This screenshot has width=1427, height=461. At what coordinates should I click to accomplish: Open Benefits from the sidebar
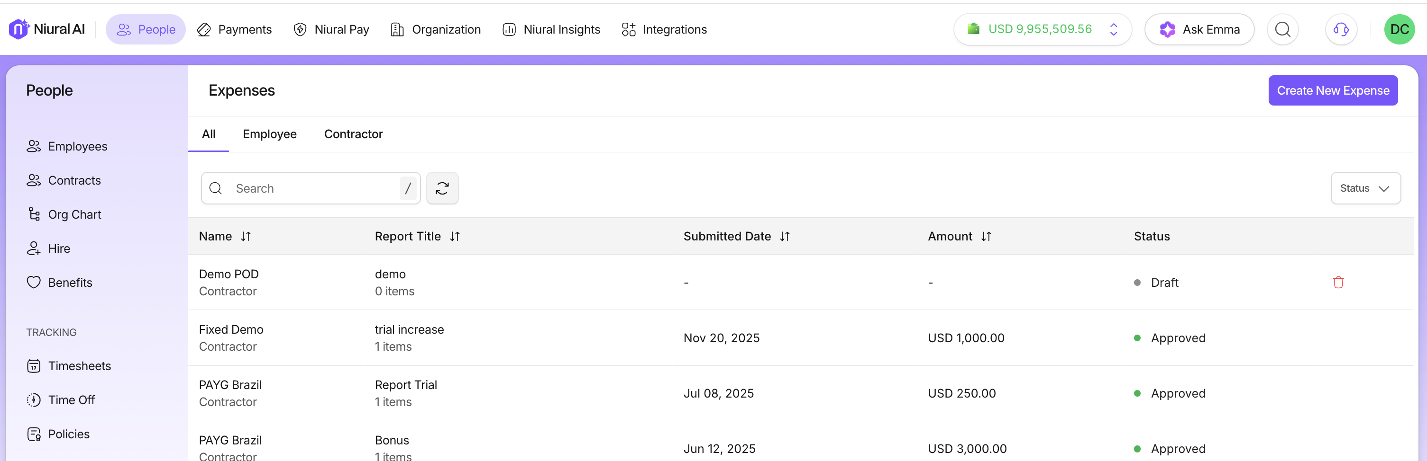tap(70, 283)
